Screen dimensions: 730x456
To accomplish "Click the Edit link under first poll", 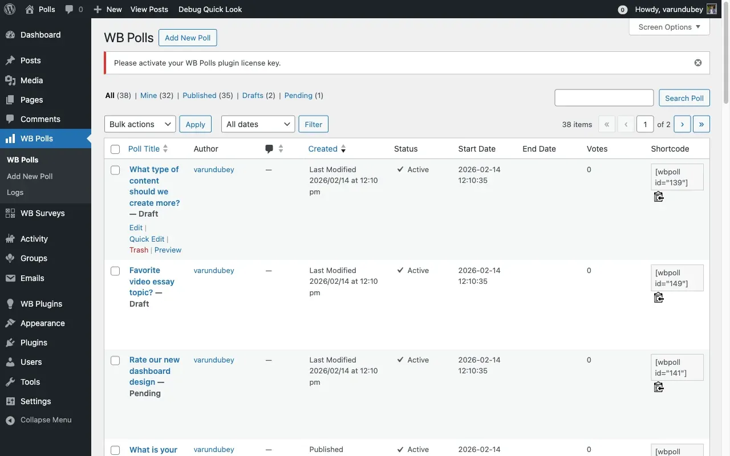I will (136, 227).
